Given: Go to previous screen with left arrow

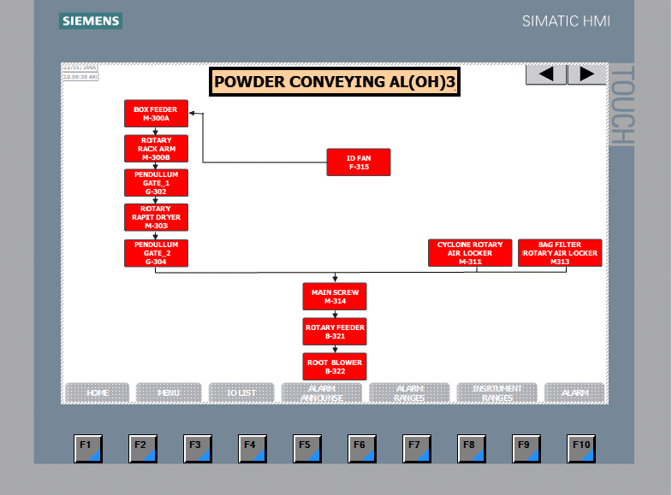Looking at the screenshot, I should [x=546, y=74].
